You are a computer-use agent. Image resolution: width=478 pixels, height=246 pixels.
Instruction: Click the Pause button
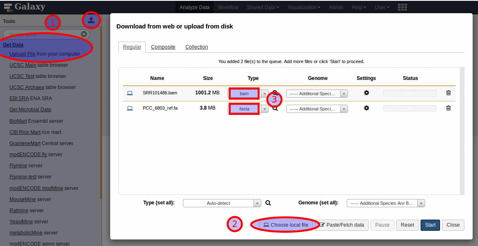coord(382,225)
